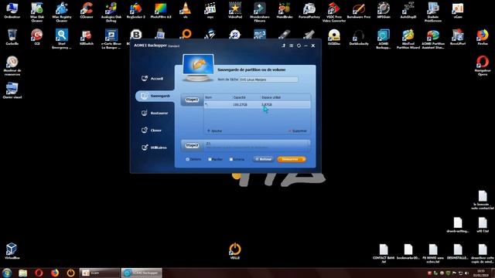Open the Utilitaires section
Screen dimensions: 495x278
tap(155, 147)
